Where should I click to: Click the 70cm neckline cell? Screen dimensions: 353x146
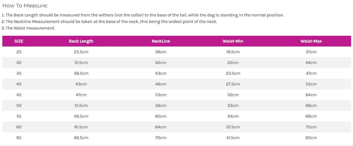tap(161, 138)
